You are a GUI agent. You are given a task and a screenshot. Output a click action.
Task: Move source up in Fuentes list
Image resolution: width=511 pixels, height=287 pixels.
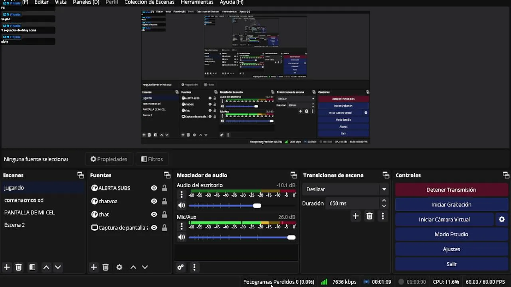[x=133, y=267]
